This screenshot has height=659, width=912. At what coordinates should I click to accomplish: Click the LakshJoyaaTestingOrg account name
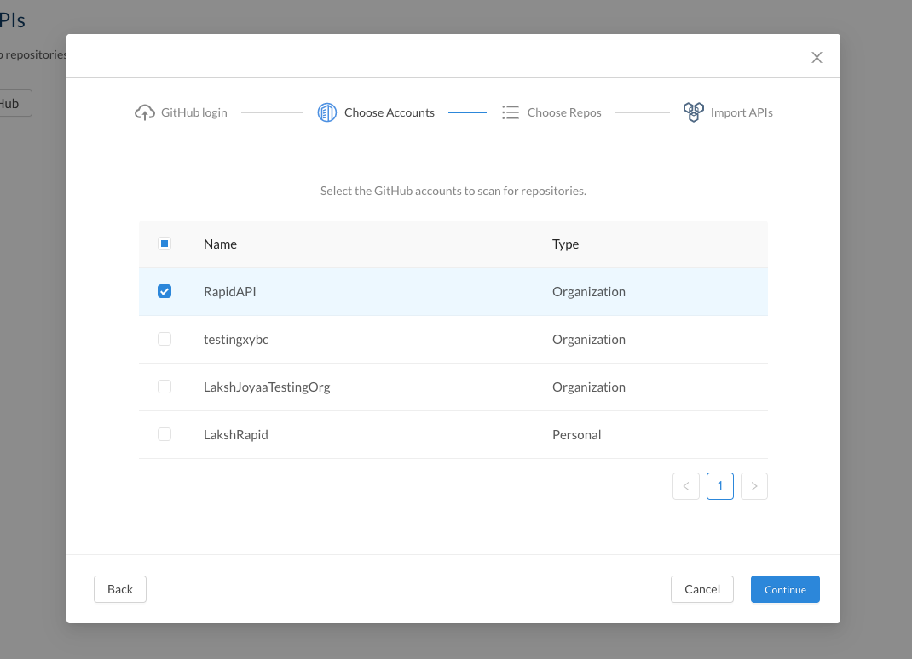click(x=267, y=387)
